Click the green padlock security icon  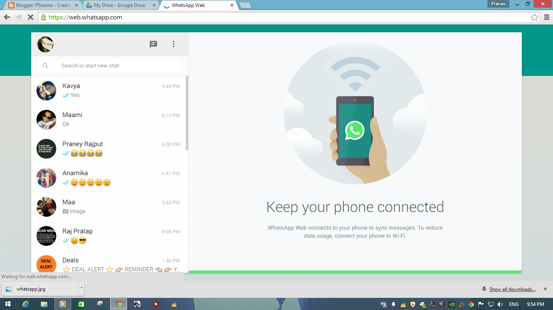pyautogui.click(x=43, y=17)
